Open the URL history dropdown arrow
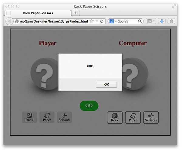 coord(97,21)
